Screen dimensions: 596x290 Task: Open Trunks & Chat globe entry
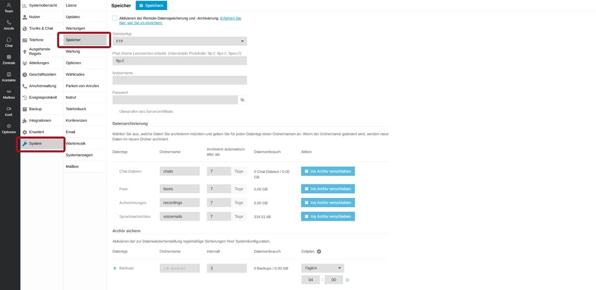(x=42, y=28)
